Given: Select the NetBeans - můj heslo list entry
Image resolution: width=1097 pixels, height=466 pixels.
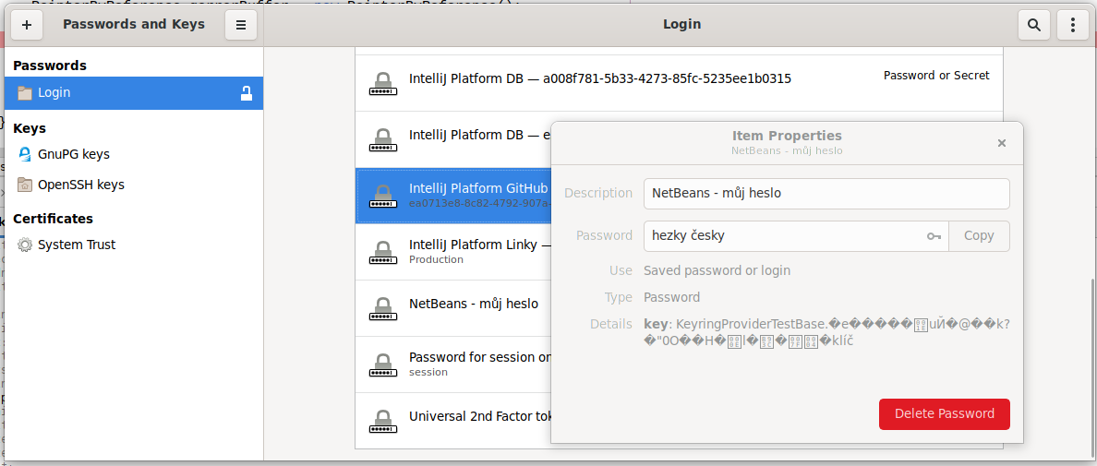Looking at the screenshot, I should click(x=453, y=308).
